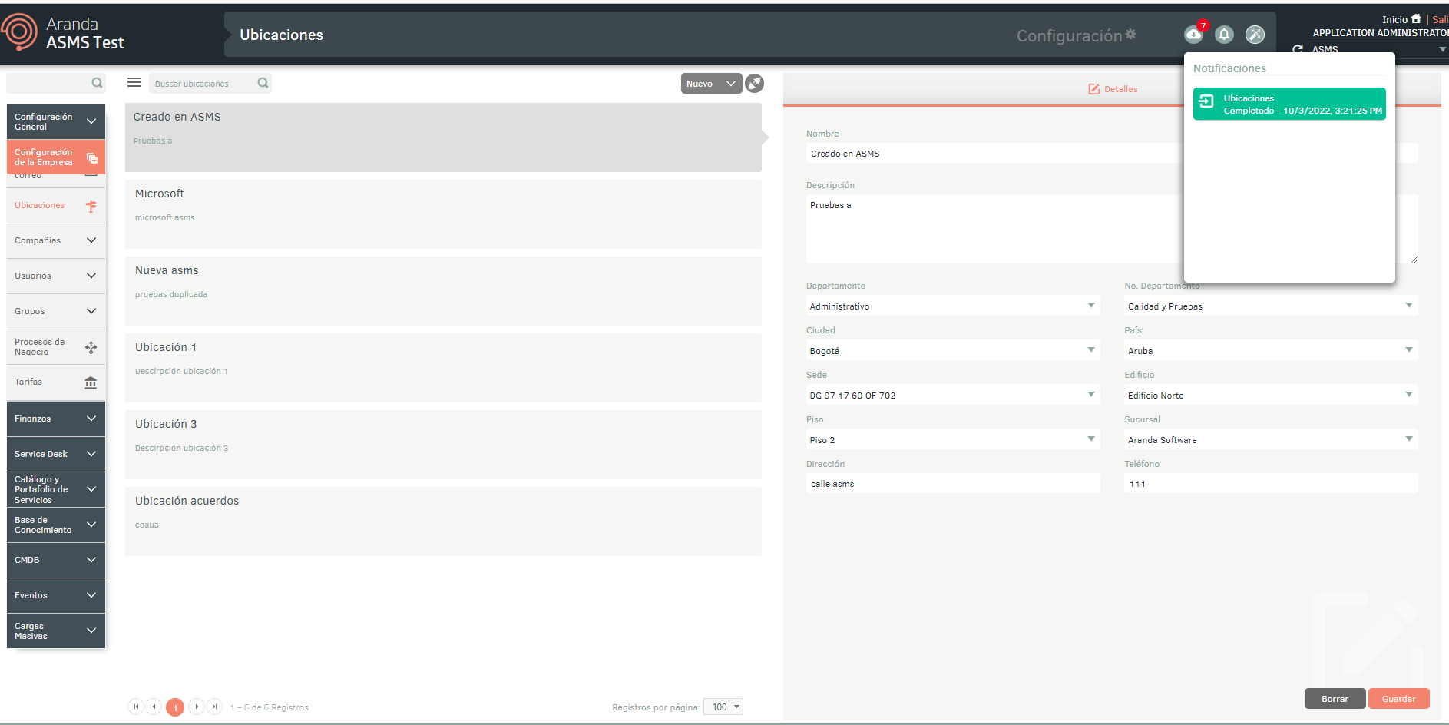
Task: Click the Detalles edit pencil icon
Action: [x=1094, y=89]
